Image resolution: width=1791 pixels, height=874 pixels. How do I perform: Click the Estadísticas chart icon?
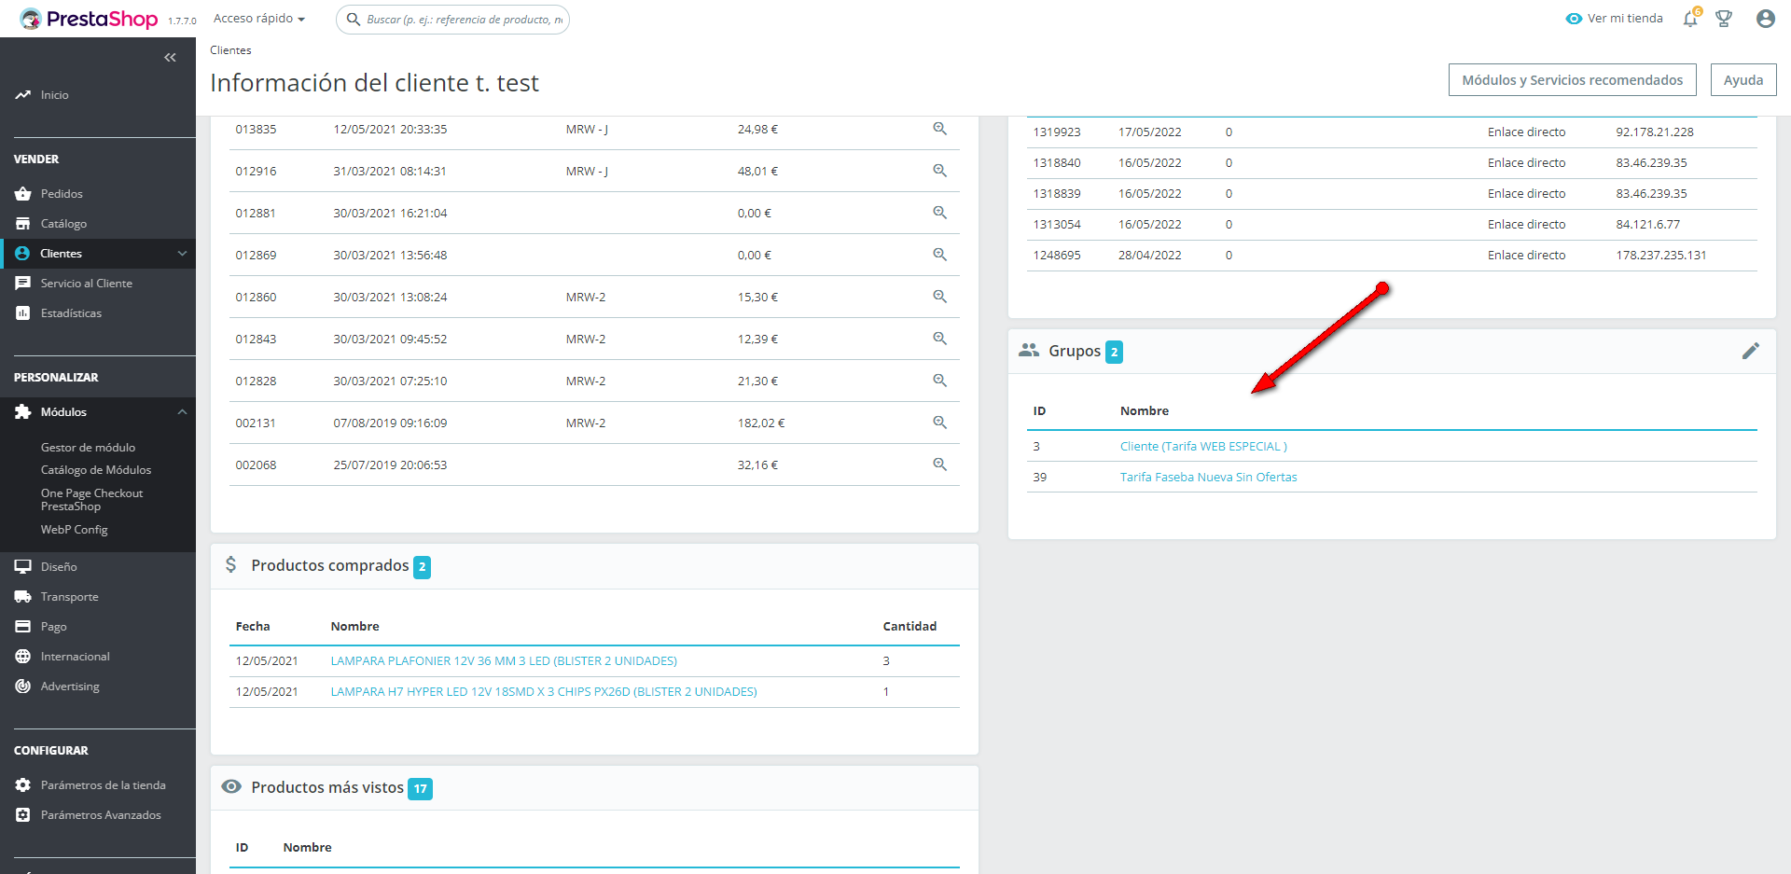coord(23,312)
